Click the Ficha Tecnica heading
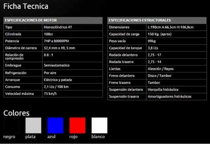This screenshot has height=144, width=210. [x=26, y=6]
